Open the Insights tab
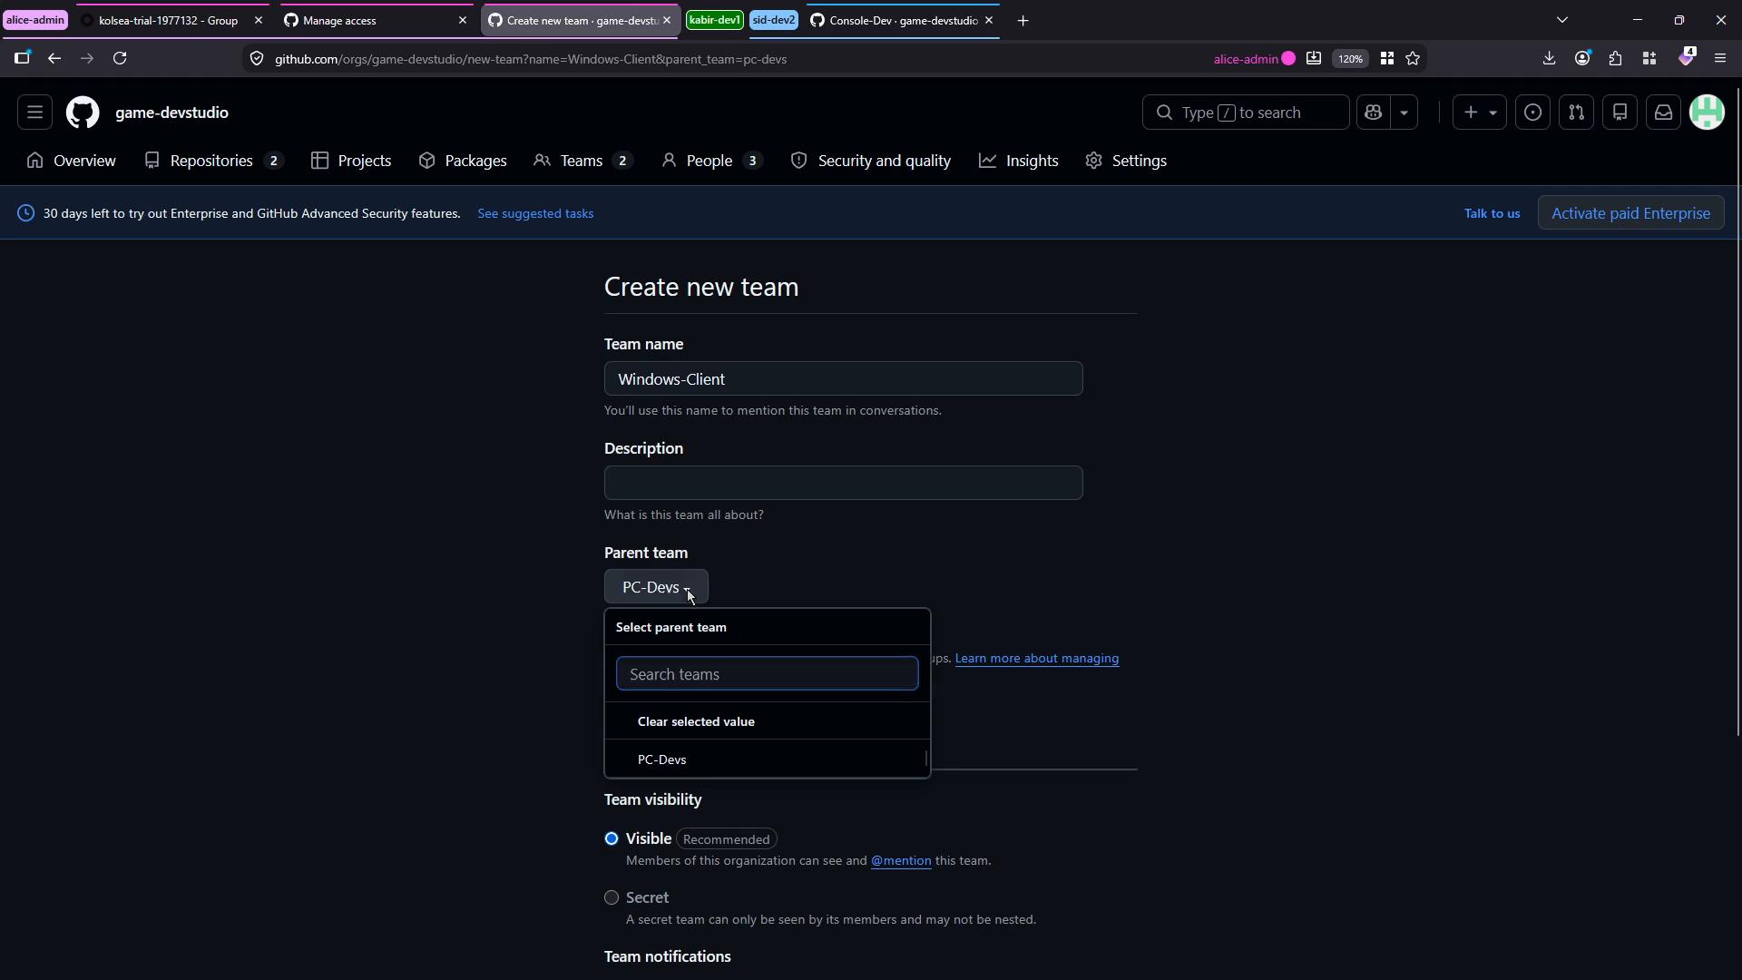The width and height of the screenshot is (1742, 980). click(x=1019, y=161)
